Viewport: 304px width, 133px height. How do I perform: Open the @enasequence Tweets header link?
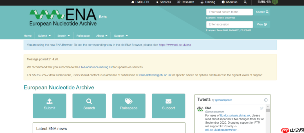223,100
